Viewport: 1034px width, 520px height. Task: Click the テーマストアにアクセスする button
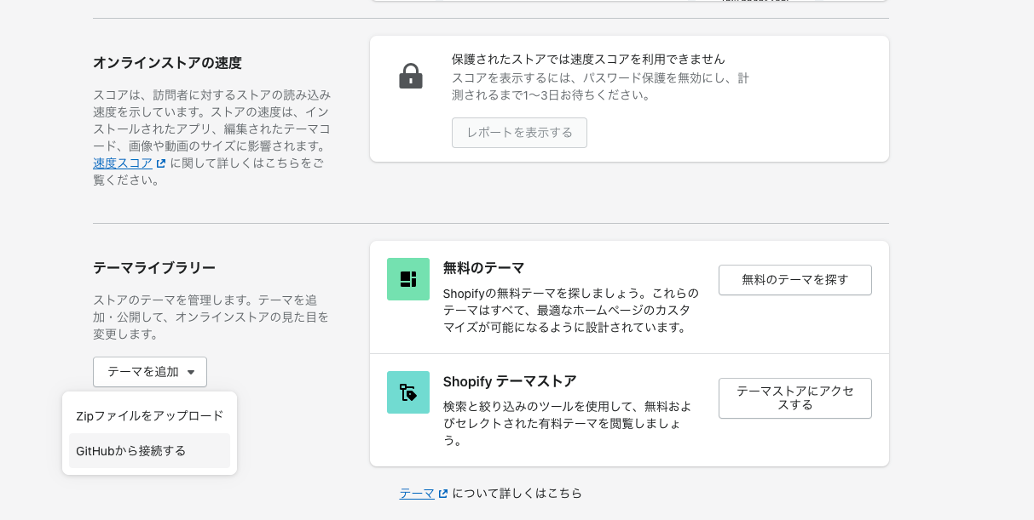794,398
